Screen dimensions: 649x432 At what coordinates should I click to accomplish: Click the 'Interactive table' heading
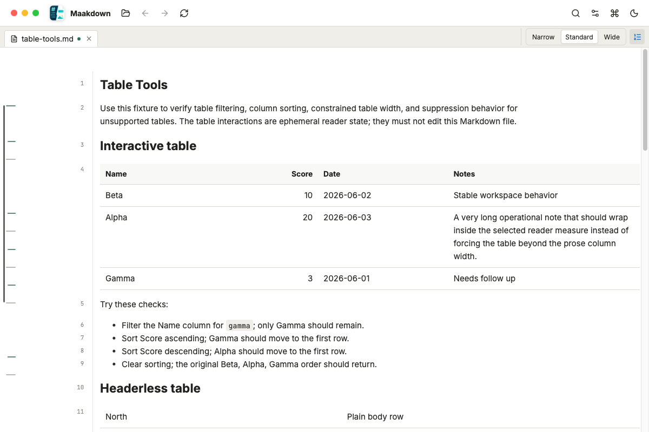pos(148,146)
